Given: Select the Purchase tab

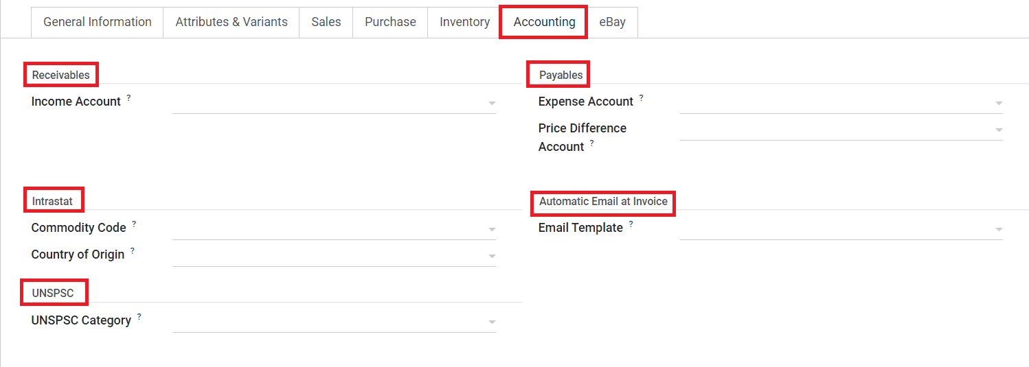Looking at the screenshot, I should pos(390,22).
